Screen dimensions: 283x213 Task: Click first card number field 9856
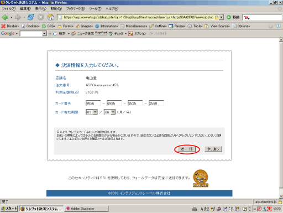(93, 103)
